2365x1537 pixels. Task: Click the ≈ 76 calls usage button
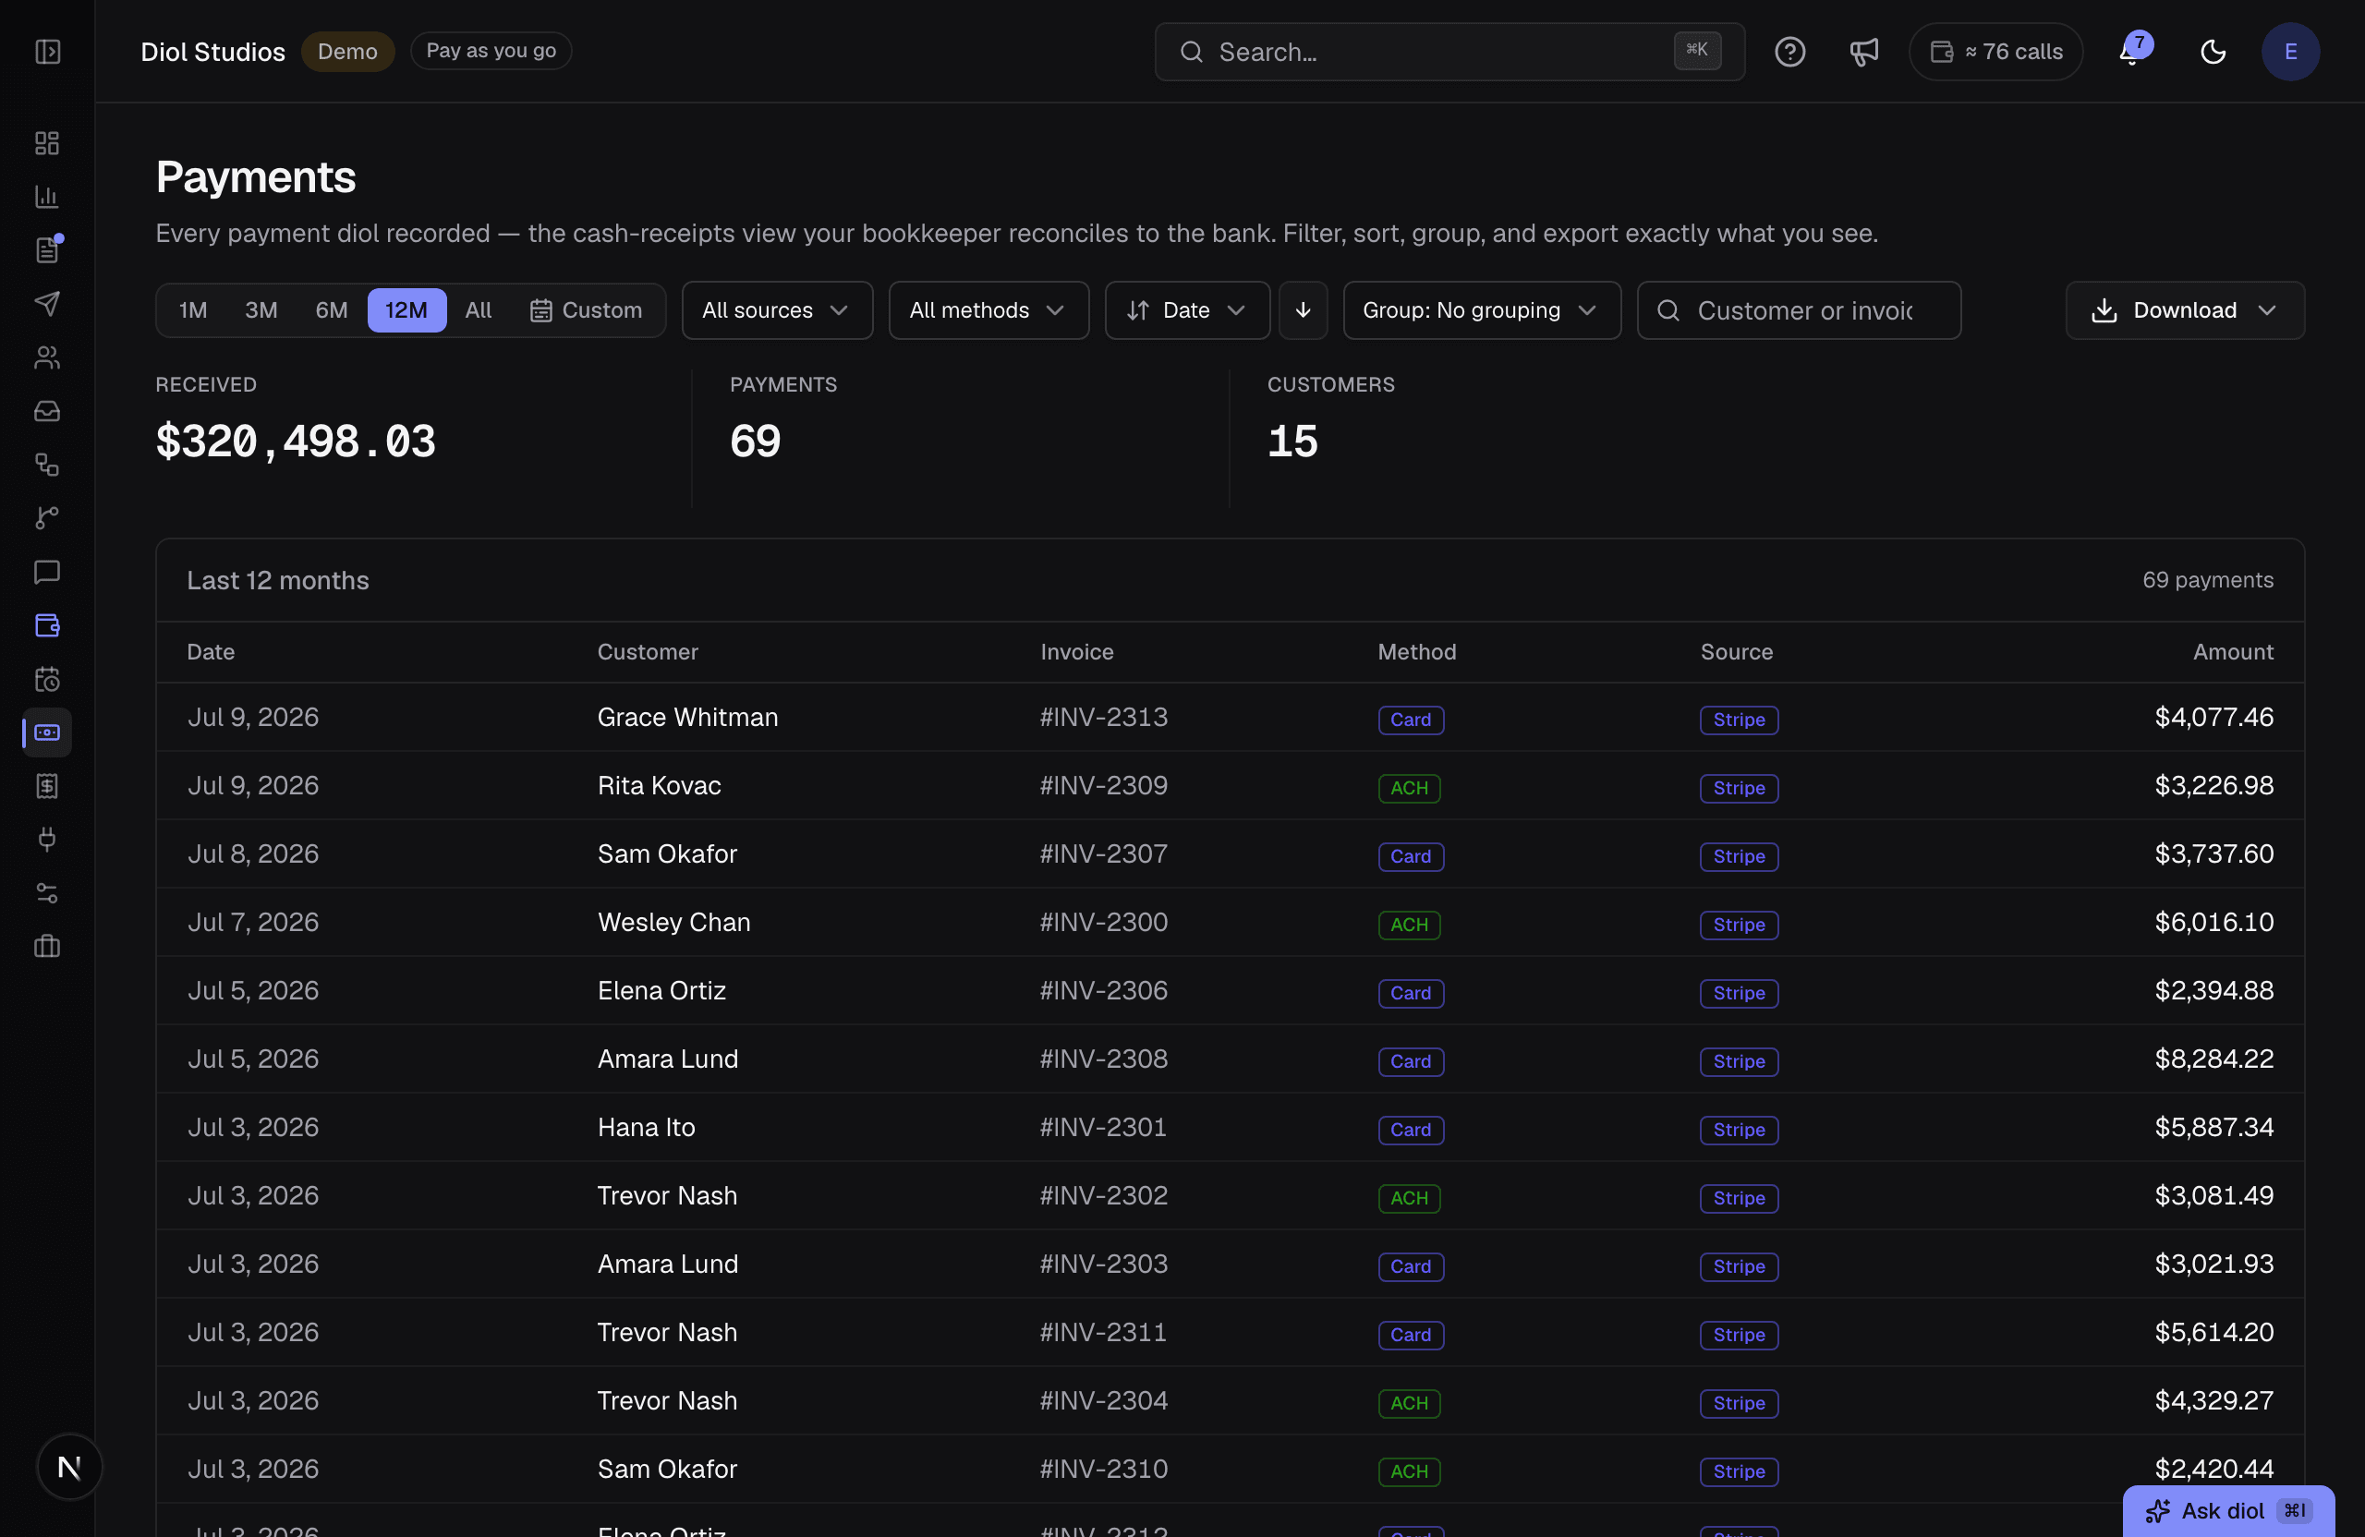click(x=1995, y=52)
